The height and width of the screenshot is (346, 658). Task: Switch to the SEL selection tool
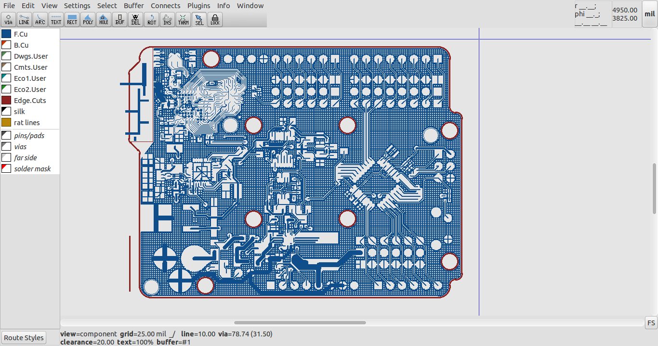pyautogui.click(x=199, y=20)
